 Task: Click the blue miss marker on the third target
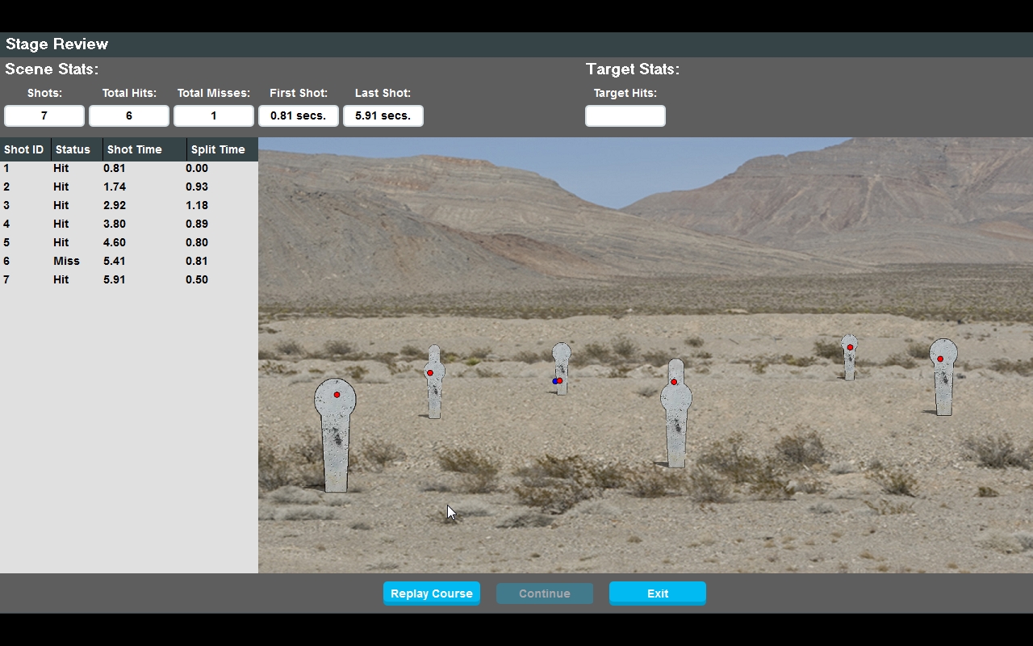coord(557,380)
